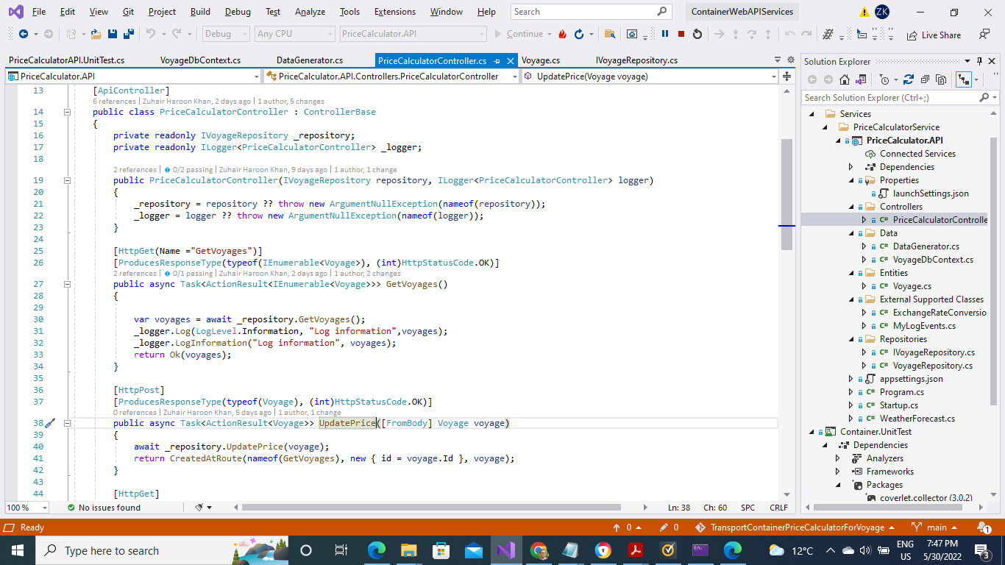Click the Save All icon
Screen dimensions: 1005x565
(x=128, y=34)
